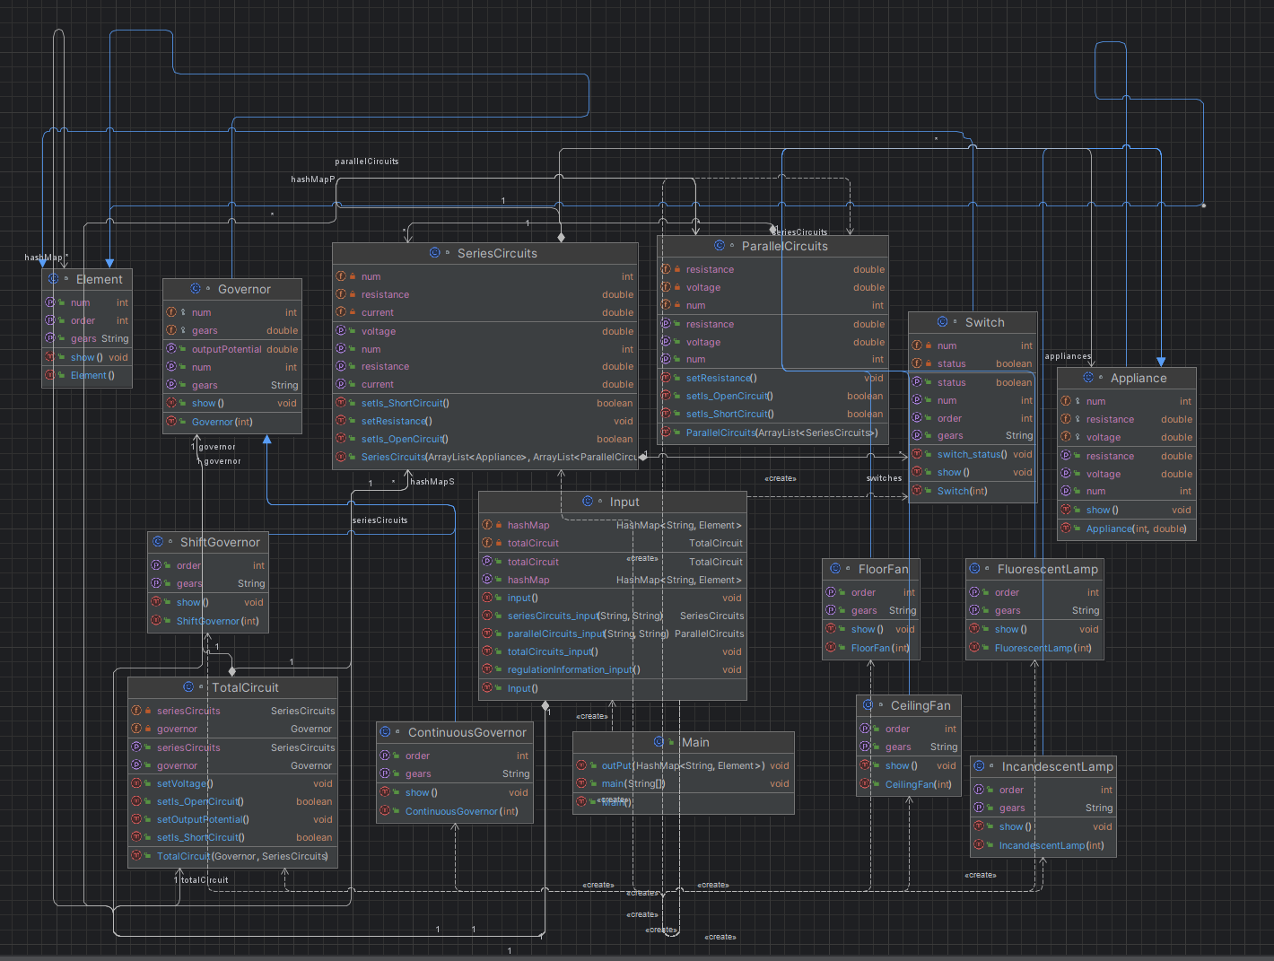Click the class icon next to Element title
The height and width of the screenshot is (961, 1274).
54,279
